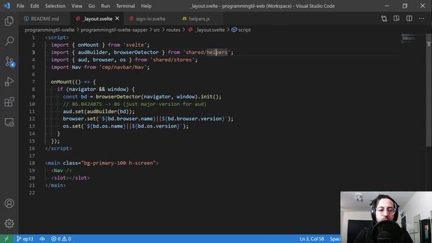Open the File menu

coord(20,6)
